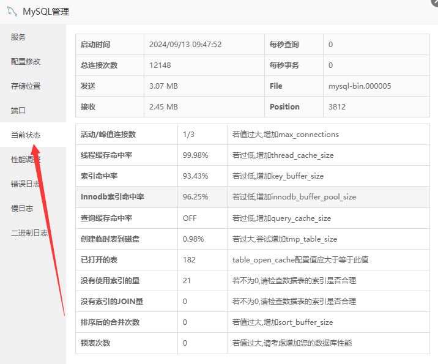Select the 12148 connection count value

coord(160,65)
